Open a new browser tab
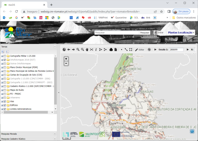This screenshot has width=198, height=141. click(51, 5)
